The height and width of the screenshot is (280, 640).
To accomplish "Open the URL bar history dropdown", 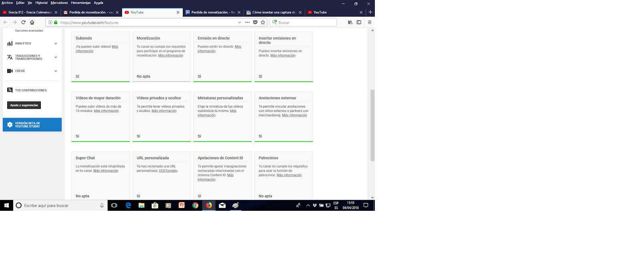I will [240, 22].
